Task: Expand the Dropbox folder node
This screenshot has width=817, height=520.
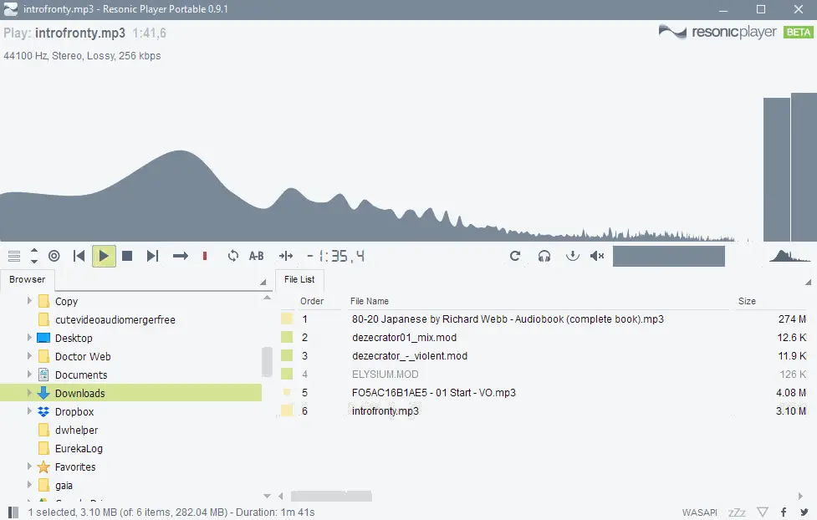Action: (29, 411)
